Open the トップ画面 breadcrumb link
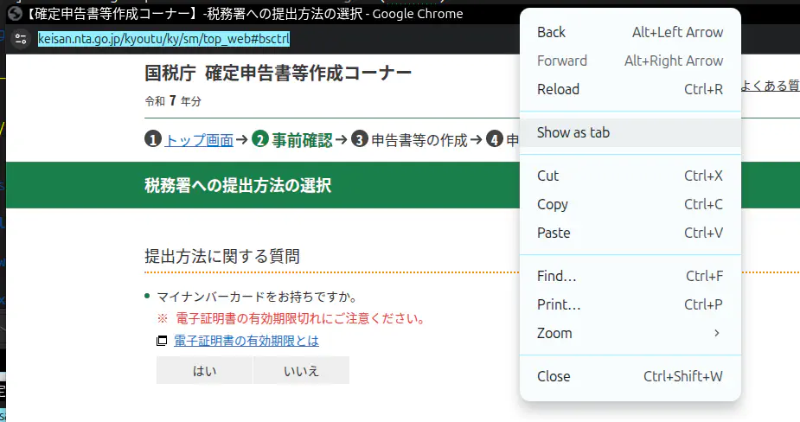 tap(199, 140)
